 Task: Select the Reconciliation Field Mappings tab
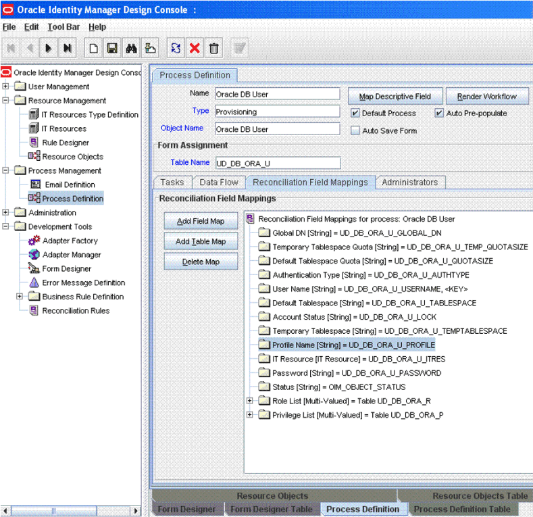coord(310,182)
